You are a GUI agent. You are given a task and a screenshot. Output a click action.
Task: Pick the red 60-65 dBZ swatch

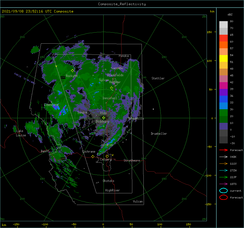tap(223, 38)
